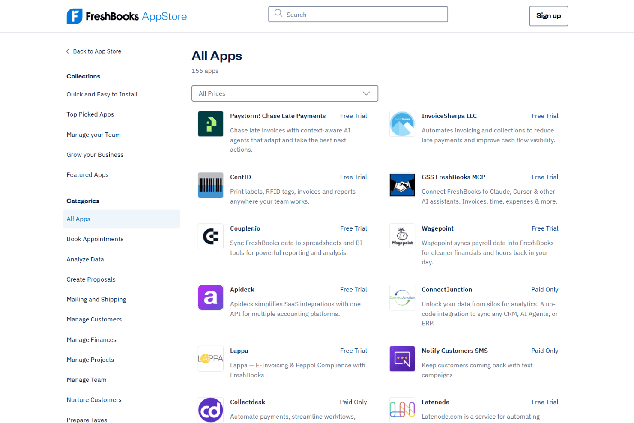Open the ConnectJunction app icon
Screen dimensions: 634x423
pos(402,297)
